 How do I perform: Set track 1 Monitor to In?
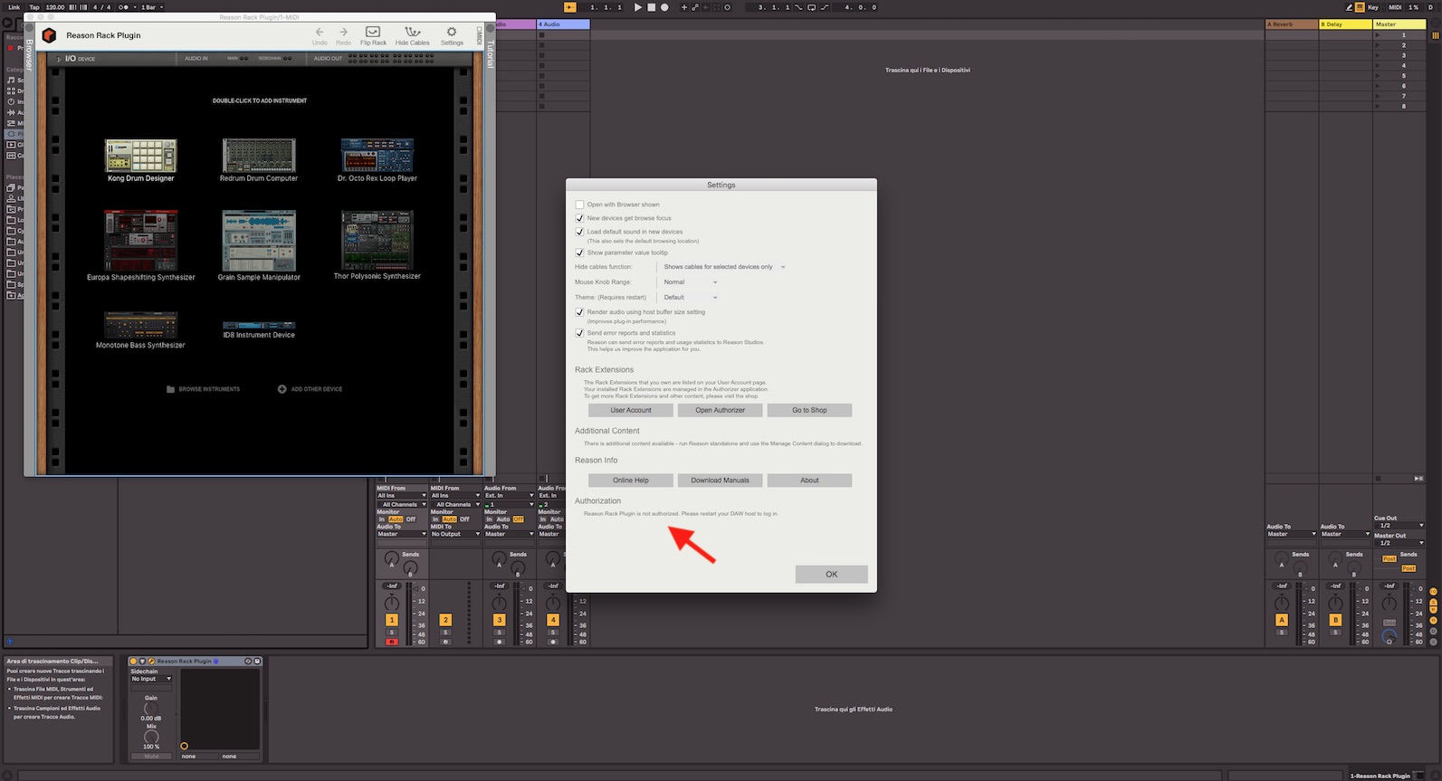click(382, 519)
